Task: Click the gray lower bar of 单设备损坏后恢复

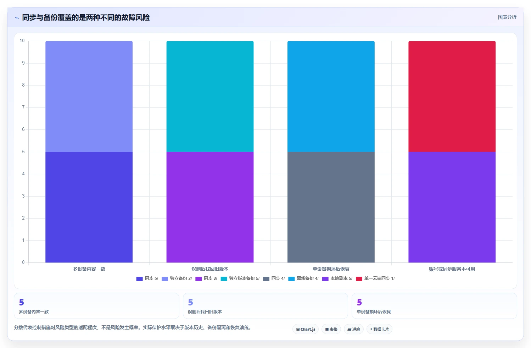Action: [331, 207]
